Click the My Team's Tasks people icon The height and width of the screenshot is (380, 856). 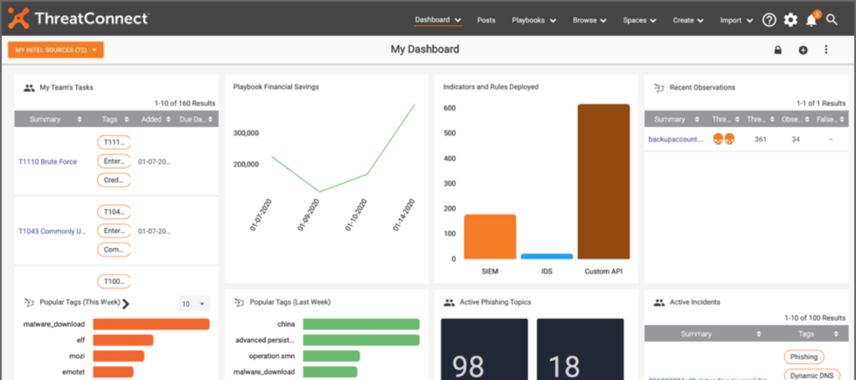pyautogui.click(x=29, y=88)
